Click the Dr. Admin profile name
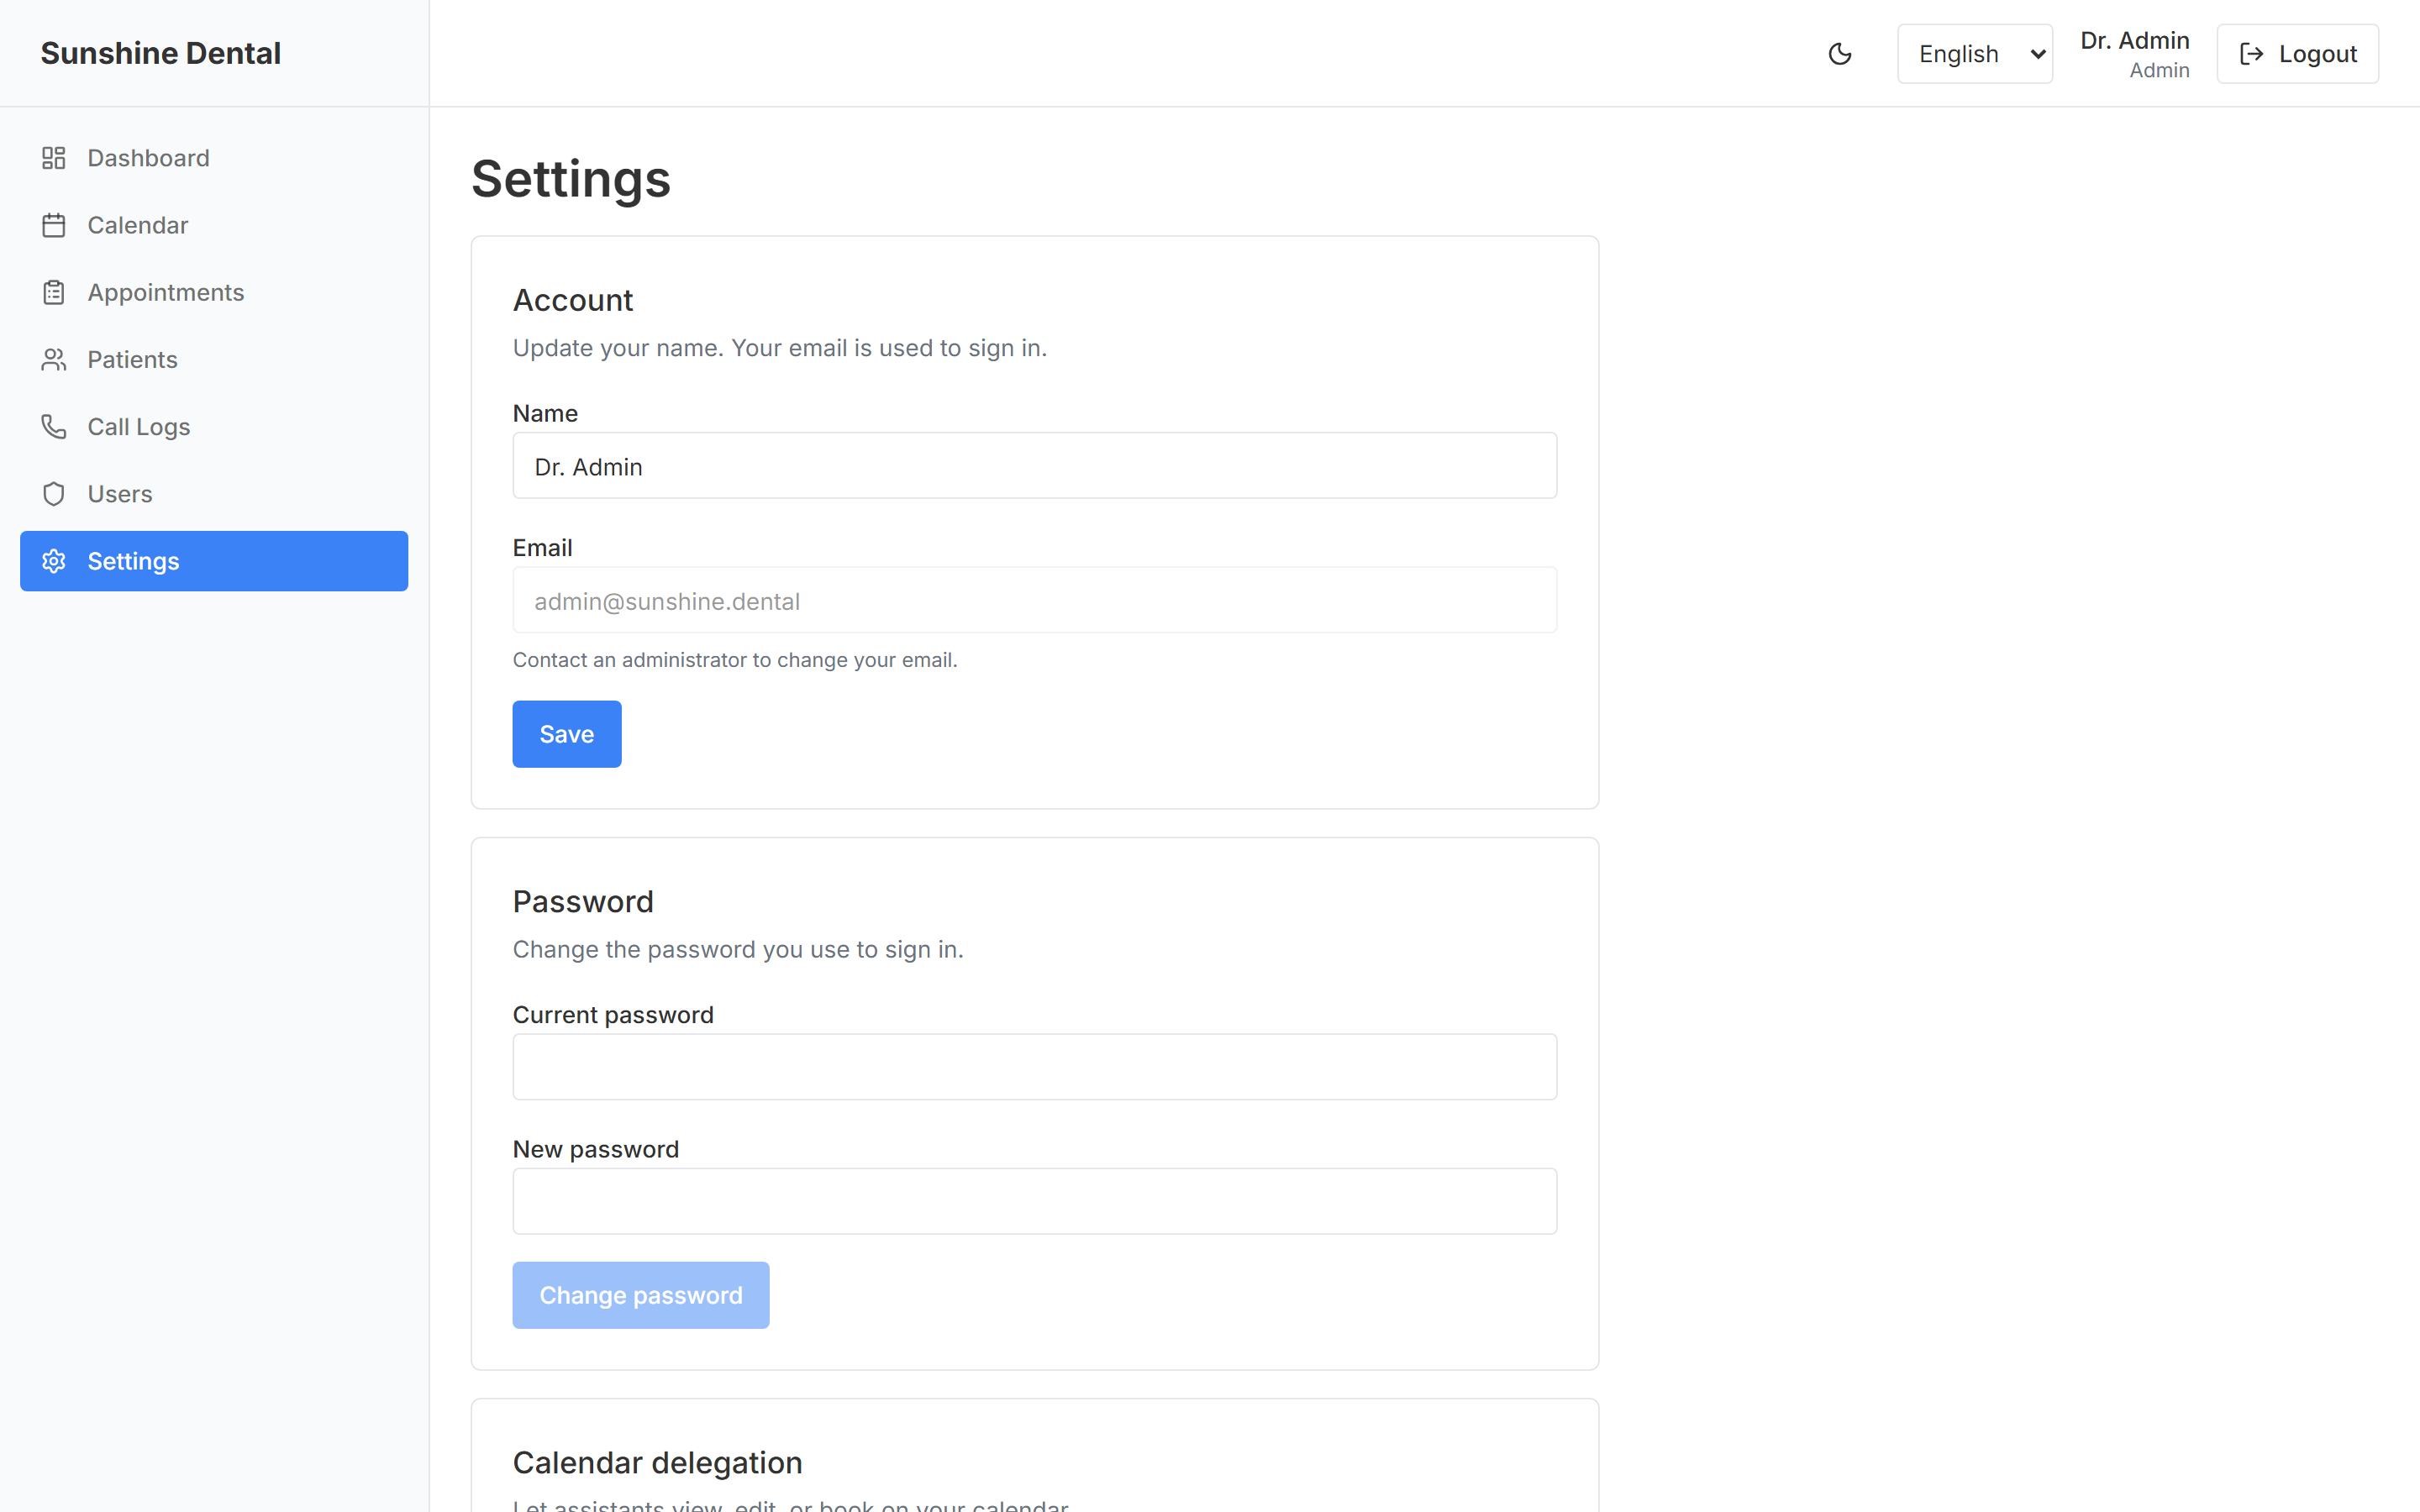Image resolution: width=2420 pixels, height=1512 pixels. (x=2135, y=40)
